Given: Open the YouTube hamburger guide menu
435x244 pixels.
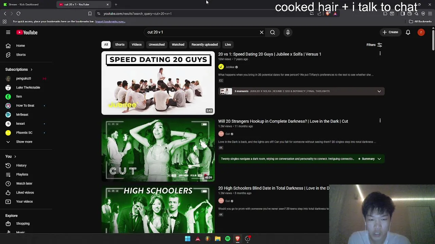Looking at the screenshot, I should [x=8, y=33].
